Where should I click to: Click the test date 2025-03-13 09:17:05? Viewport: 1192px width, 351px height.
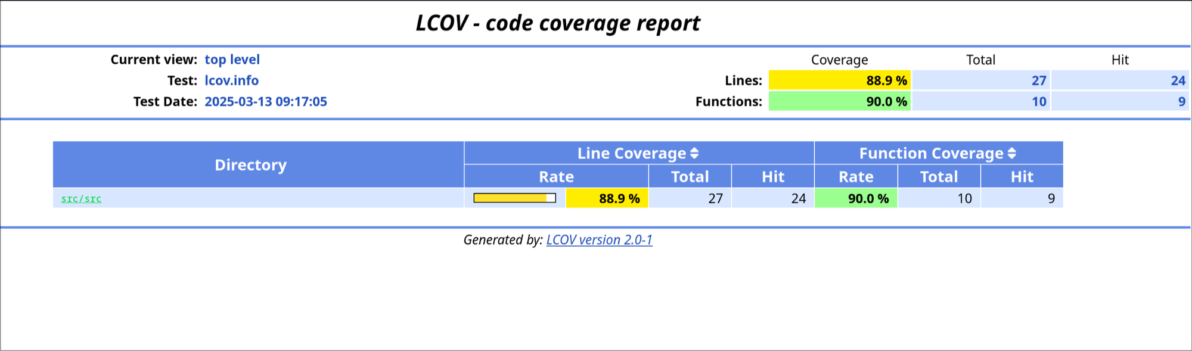(x=266, y=101)
